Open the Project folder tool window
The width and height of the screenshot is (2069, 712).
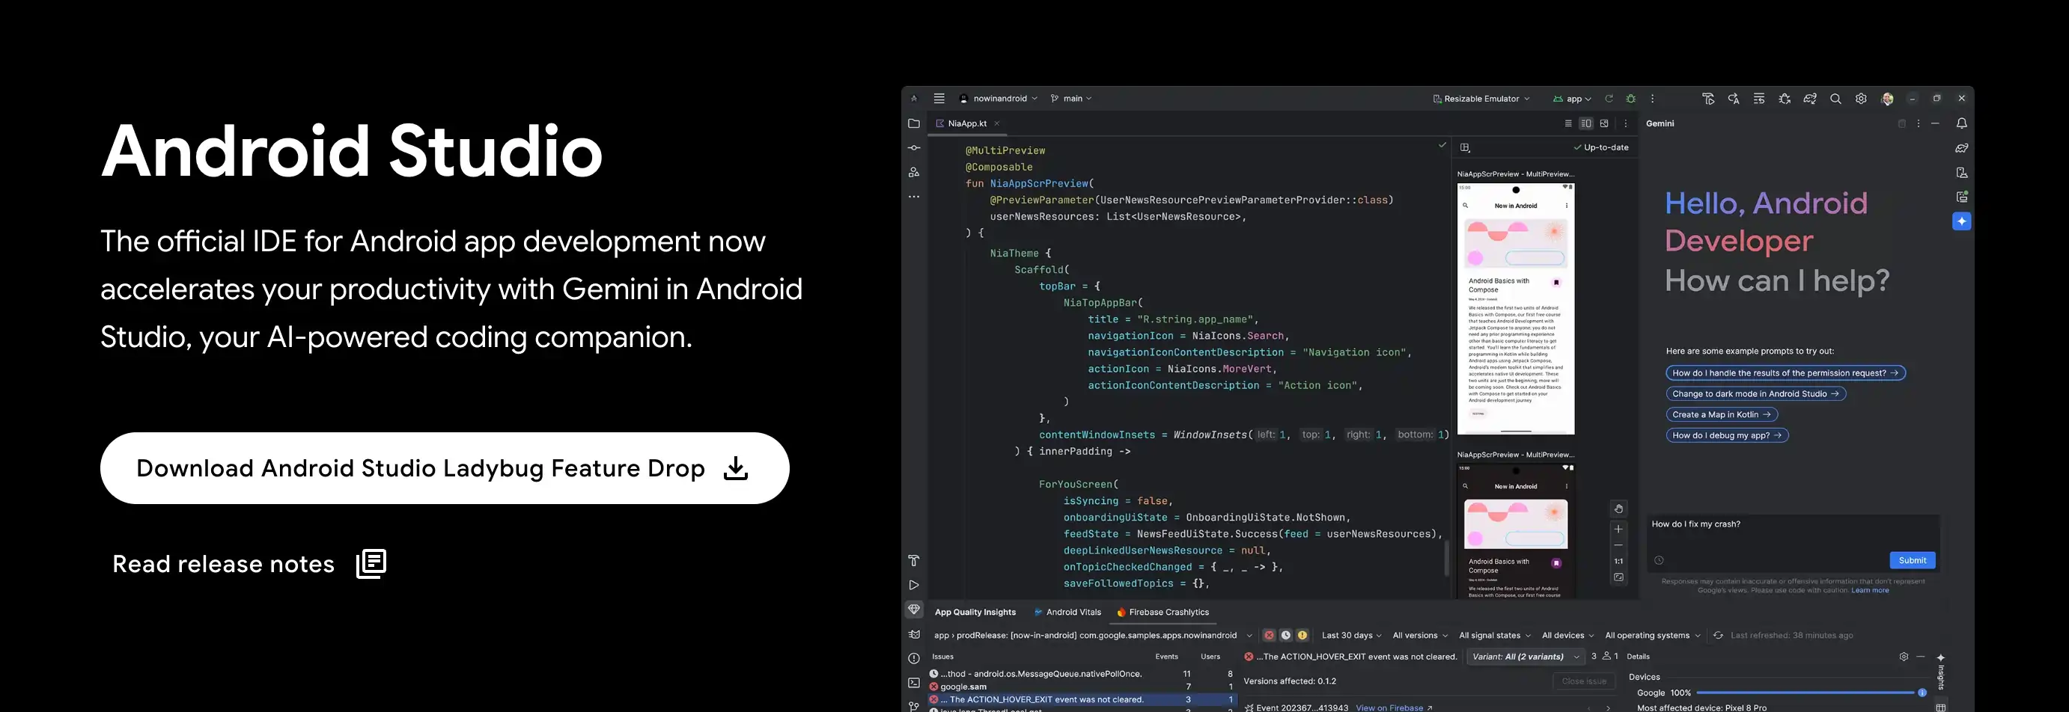pyautogui.click(x=914, y=123)
